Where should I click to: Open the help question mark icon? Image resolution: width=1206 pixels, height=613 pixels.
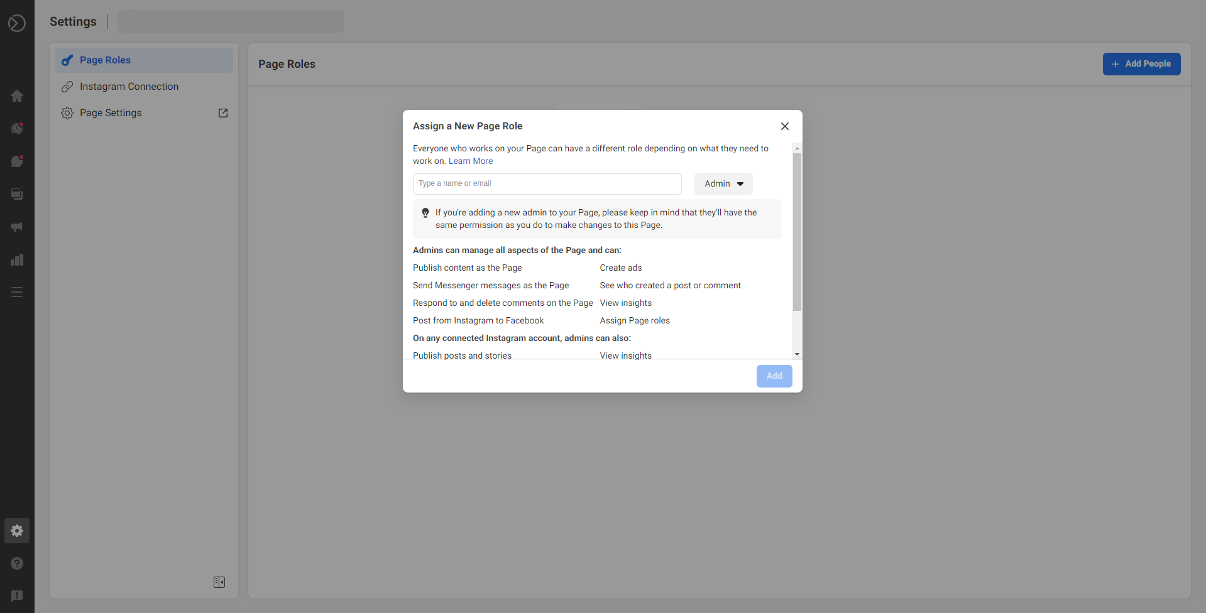click(17, 563)
